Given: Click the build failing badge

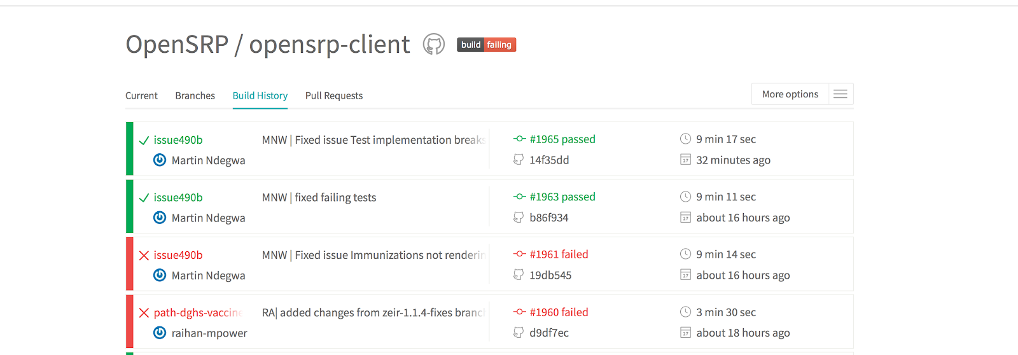Looking at the screenshot, I should coord(486,45).
